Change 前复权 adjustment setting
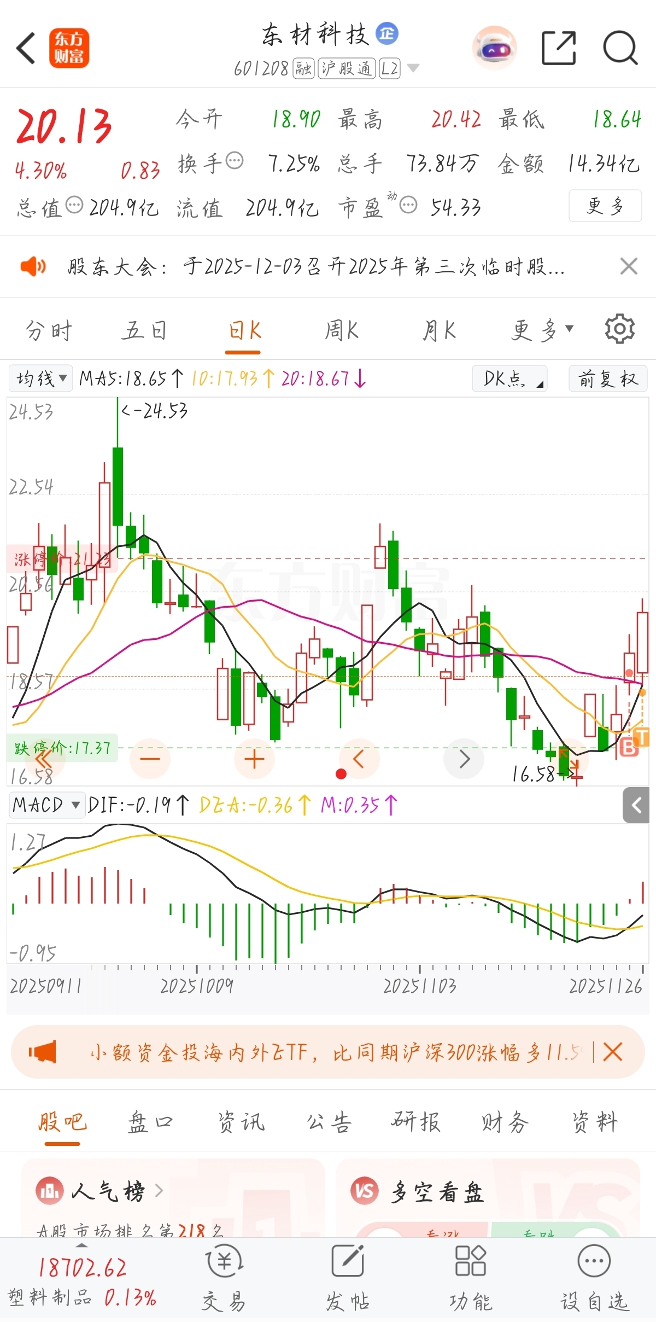This screenshot has height=1322, width=656. point(608,378)
